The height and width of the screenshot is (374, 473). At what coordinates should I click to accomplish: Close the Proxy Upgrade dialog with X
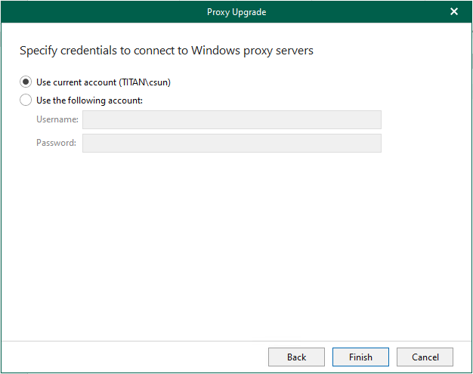(x=454, y=12)
